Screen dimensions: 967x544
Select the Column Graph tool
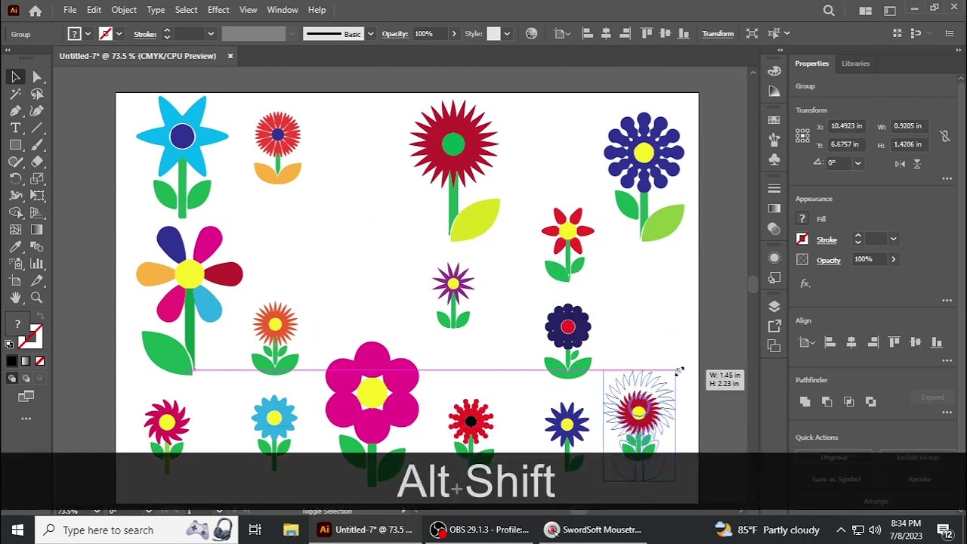point(37,264)
